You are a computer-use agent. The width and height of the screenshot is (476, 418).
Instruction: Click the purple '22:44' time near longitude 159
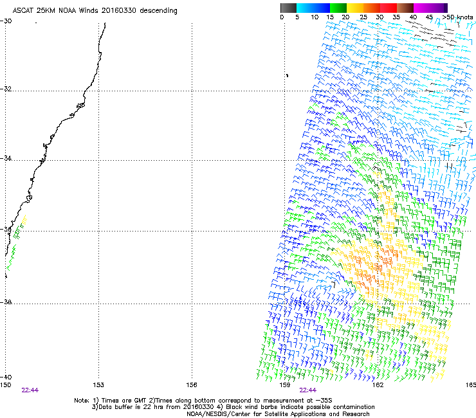tap(308, 390)
